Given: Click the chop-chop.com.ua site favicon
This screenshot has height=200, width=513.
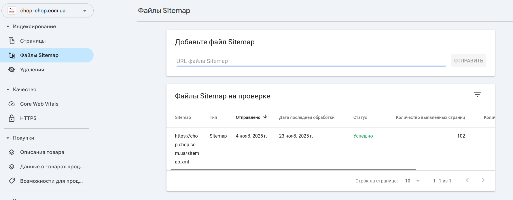Looking at the screenshot, I should (12, 11).
